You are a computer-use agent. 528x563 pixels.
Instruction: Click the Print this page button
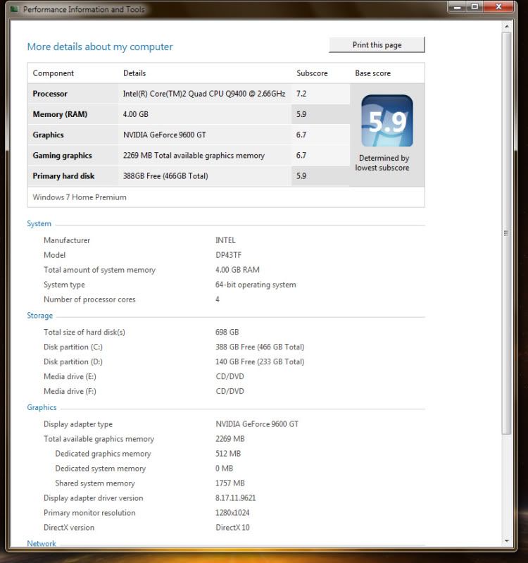point(377,45)
